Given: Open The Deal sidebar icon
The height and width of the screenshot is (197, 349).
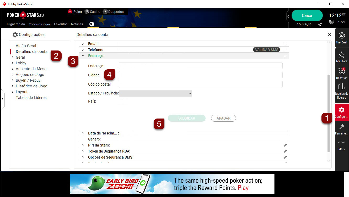Looking at the screenshot, I should click(341, 36).
